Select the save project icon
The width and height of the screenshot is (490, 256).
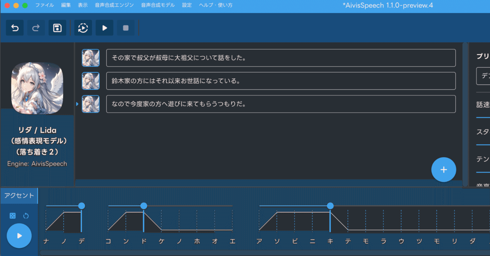click(57, 28)
